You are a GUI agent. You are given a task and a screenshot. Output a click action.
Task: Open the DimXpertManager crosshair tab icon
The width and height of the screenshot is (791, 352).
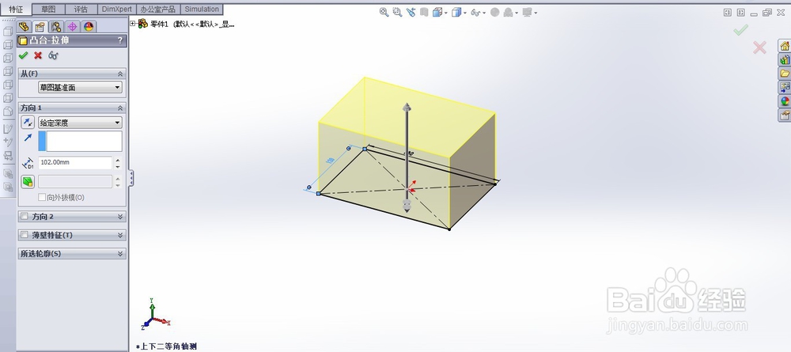pos(72,27)
